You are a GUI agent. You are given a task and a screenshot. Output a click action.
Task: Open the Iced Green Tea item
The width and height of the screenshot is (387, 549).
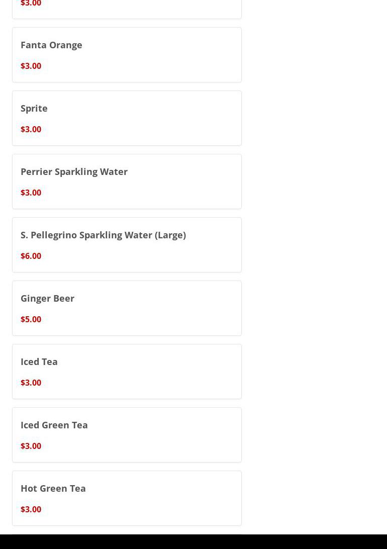click(54, 425)
